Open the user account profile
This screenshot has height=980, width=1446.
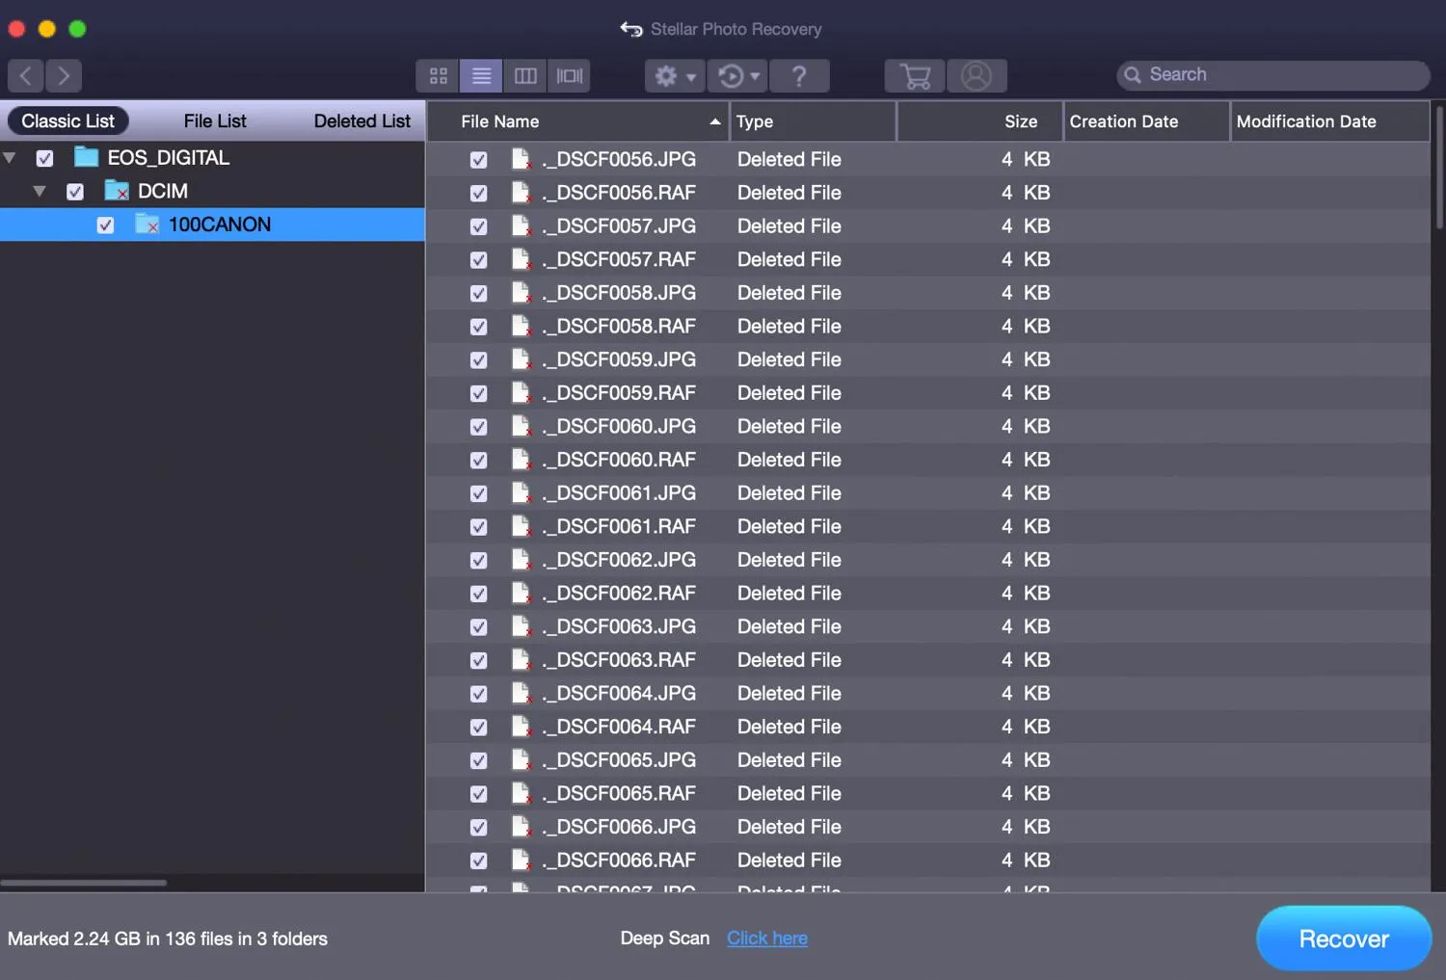(977, 76)
